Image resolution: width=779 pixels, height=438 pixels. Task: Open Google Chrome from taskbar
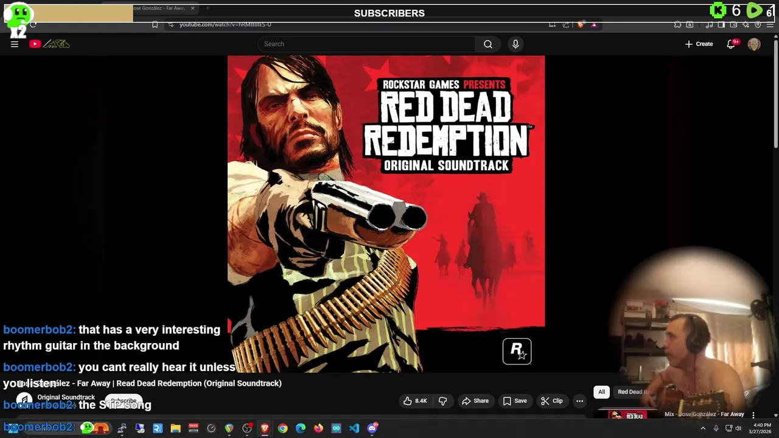pos(282,428)
